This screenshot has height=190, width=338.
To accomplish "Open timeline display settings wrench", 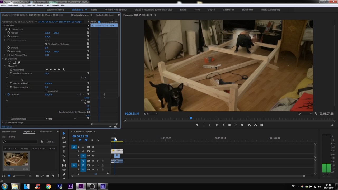I will pos(98,140).
